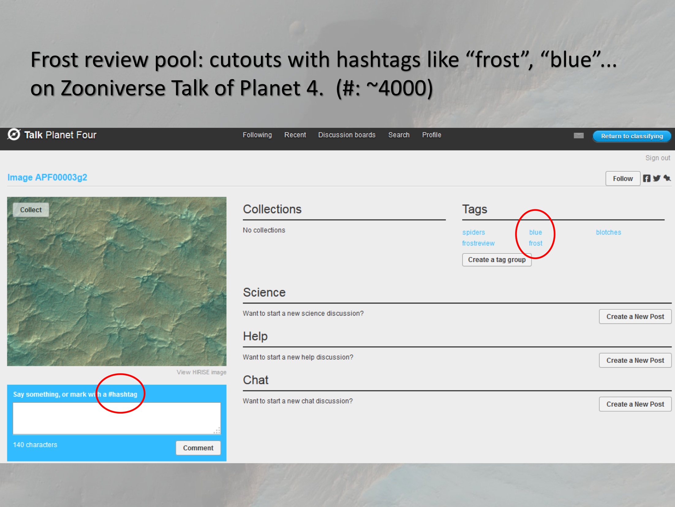
Task: Open the envelope messages icon
Action: click(x=578, y=135)
